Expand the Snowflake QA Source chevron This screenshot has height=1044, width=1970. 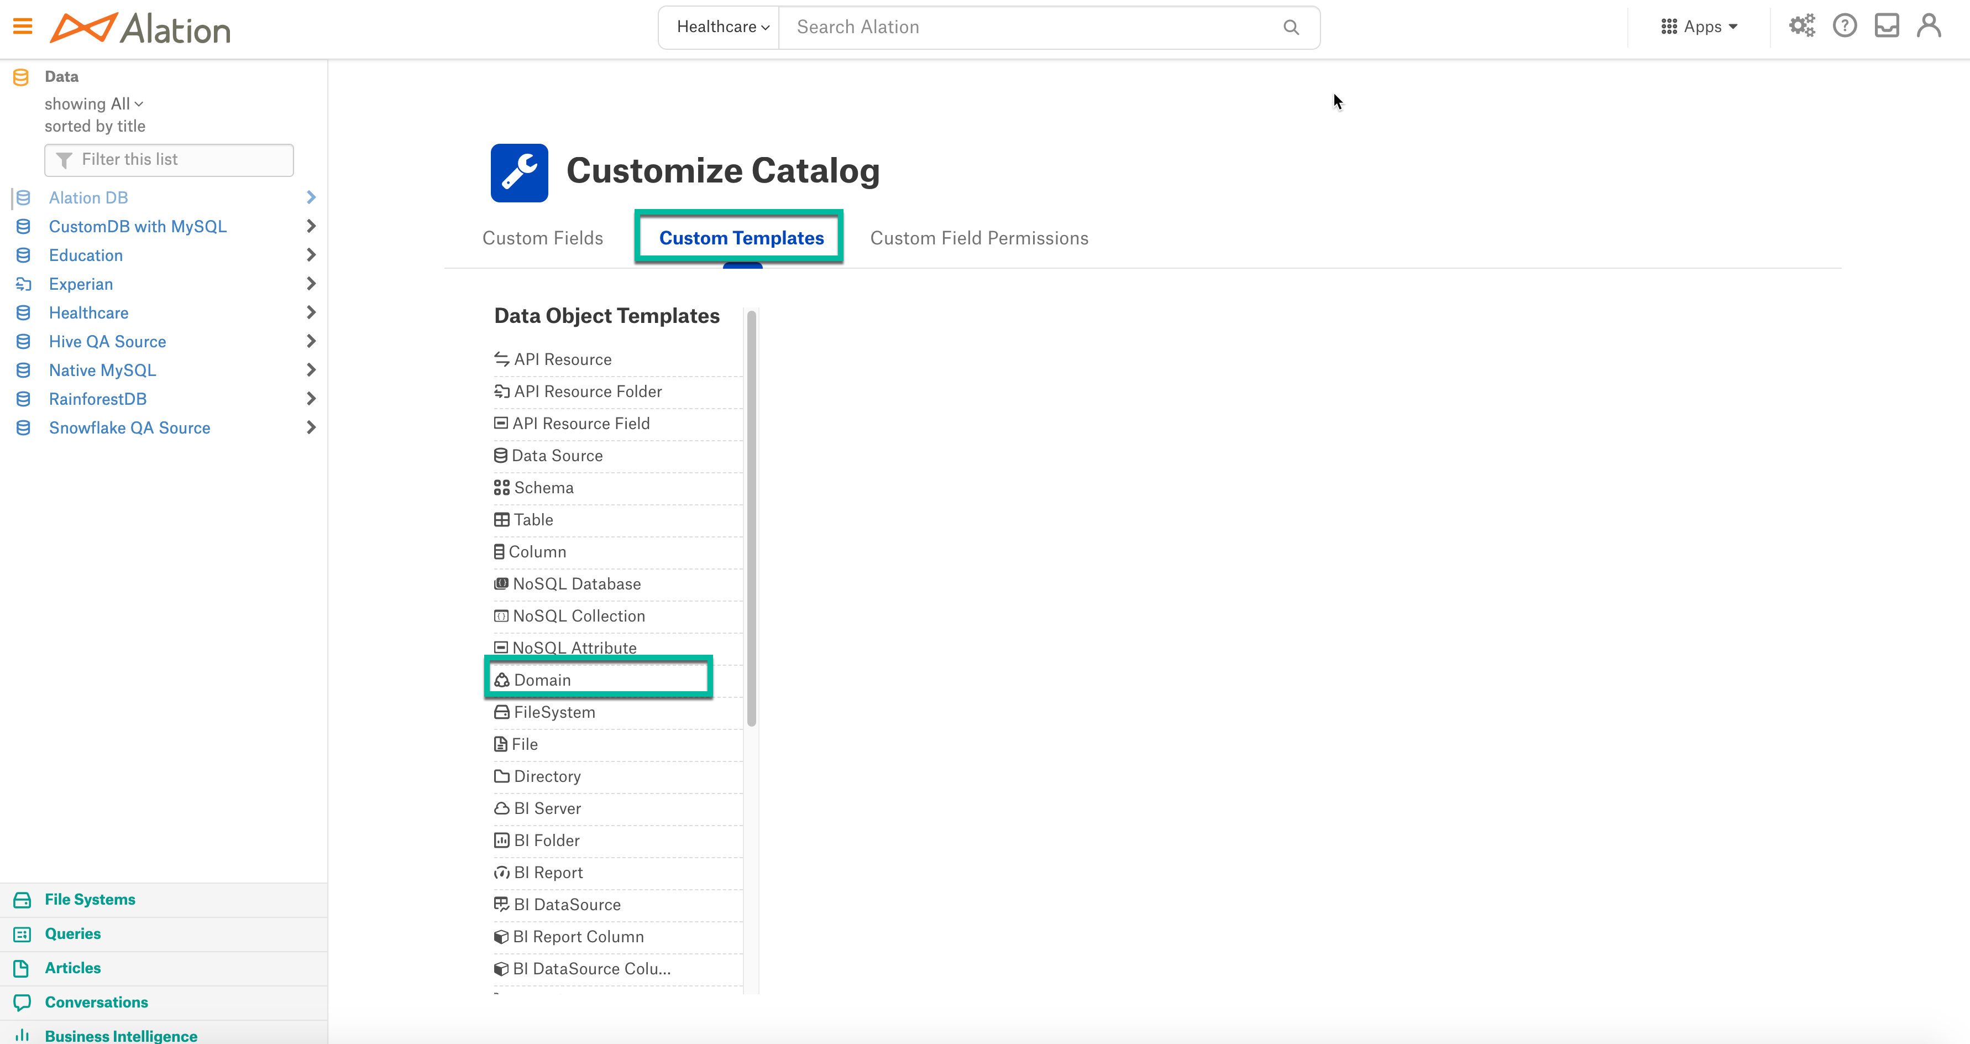(x=311, y=427)
